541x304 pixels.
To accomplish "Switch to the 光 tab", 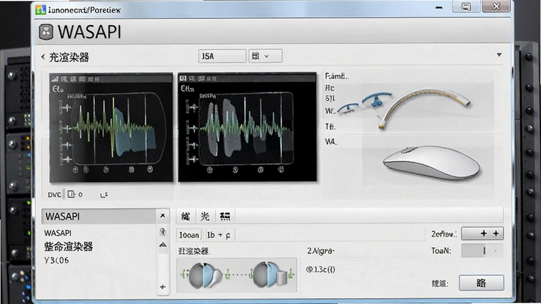I will (206, 216).
